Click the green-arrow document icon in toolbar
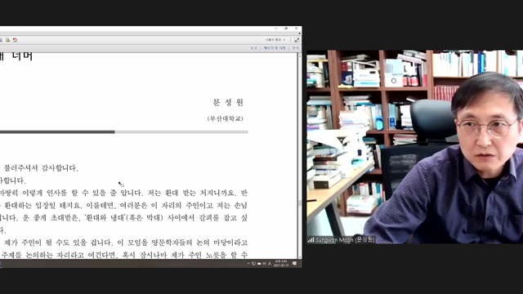Viewport: 523px width, 294px height. (x=7, y=40)
